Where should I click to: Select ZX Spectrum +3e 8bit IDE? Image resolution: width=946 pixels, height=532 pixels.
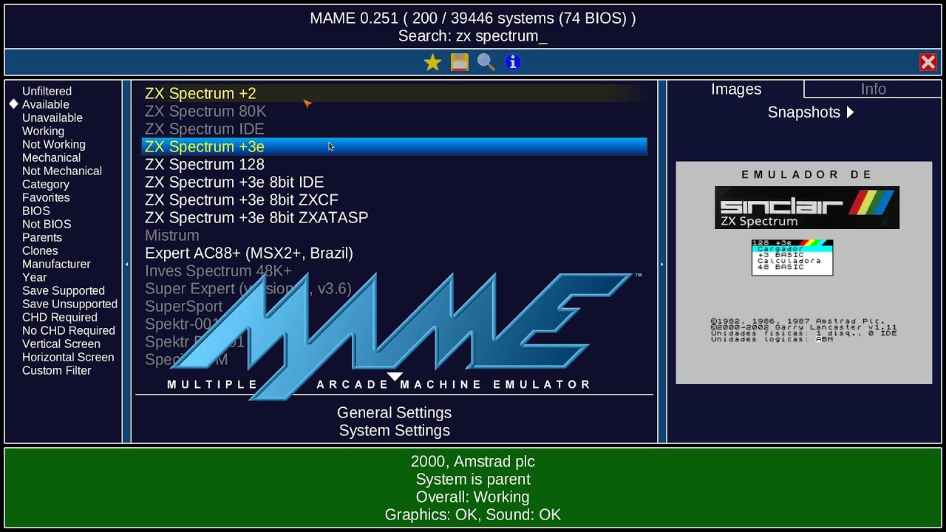click(x=394, y=182)
